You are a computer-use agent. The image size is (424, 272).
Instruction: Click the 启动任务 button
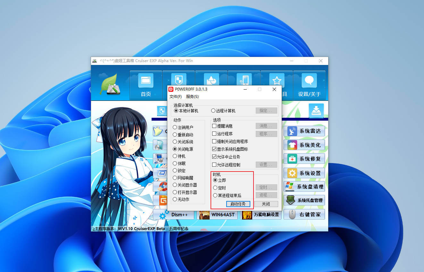(x=238, y=204)
